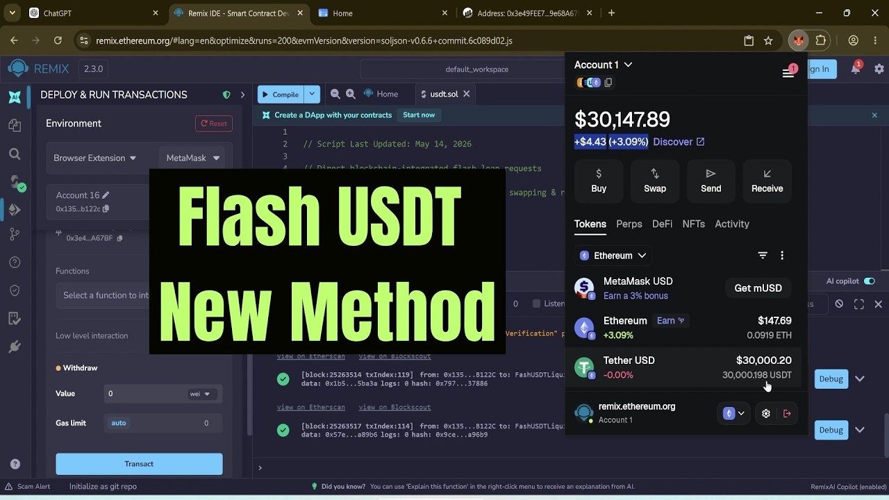
Task: Click Start now in the DApp banner
Action: (x=419, y=115)
